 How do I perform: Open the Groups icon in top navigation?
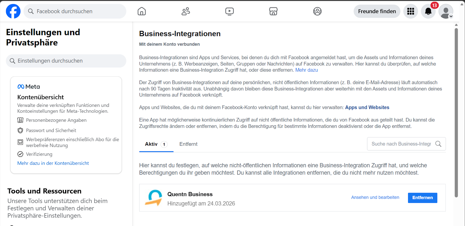[x=317, y=11]
